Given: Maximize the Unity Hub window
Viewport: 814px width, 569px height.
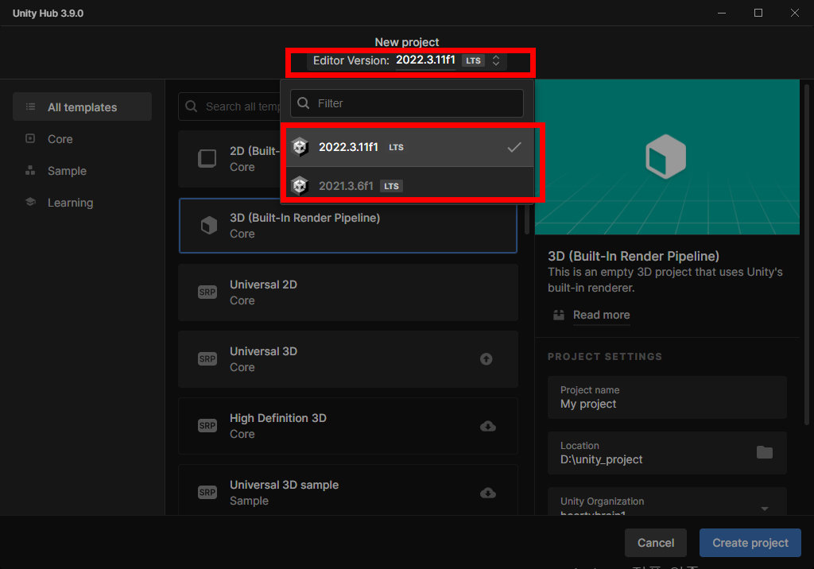Looking at the screenshot, I should [x=758, y=13].
